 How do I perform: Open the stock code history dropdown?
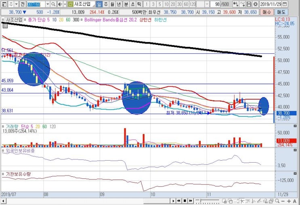pyautogui.click(x=48, y=4)
